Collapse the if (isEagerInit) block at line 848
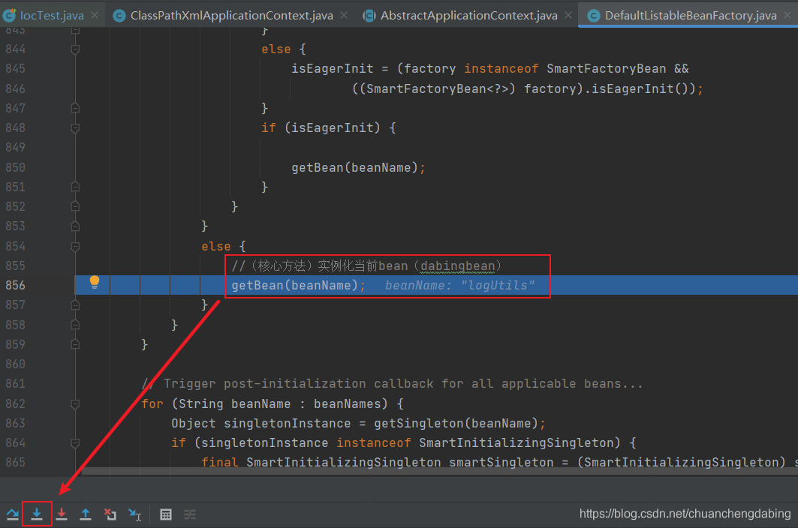The width and height of the screenshot is (798, 528). click(75, 127)
